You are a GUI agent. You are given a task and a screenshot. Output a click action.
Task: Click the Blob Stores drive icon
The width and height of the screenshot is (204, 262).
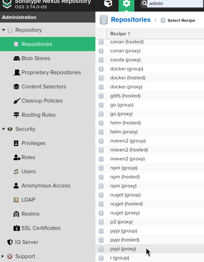(16, 59)
